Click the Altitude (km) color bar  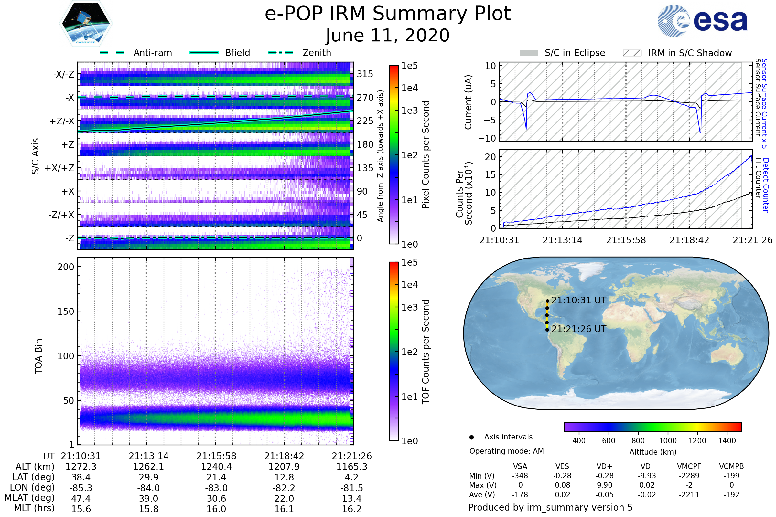click(652, 427)
